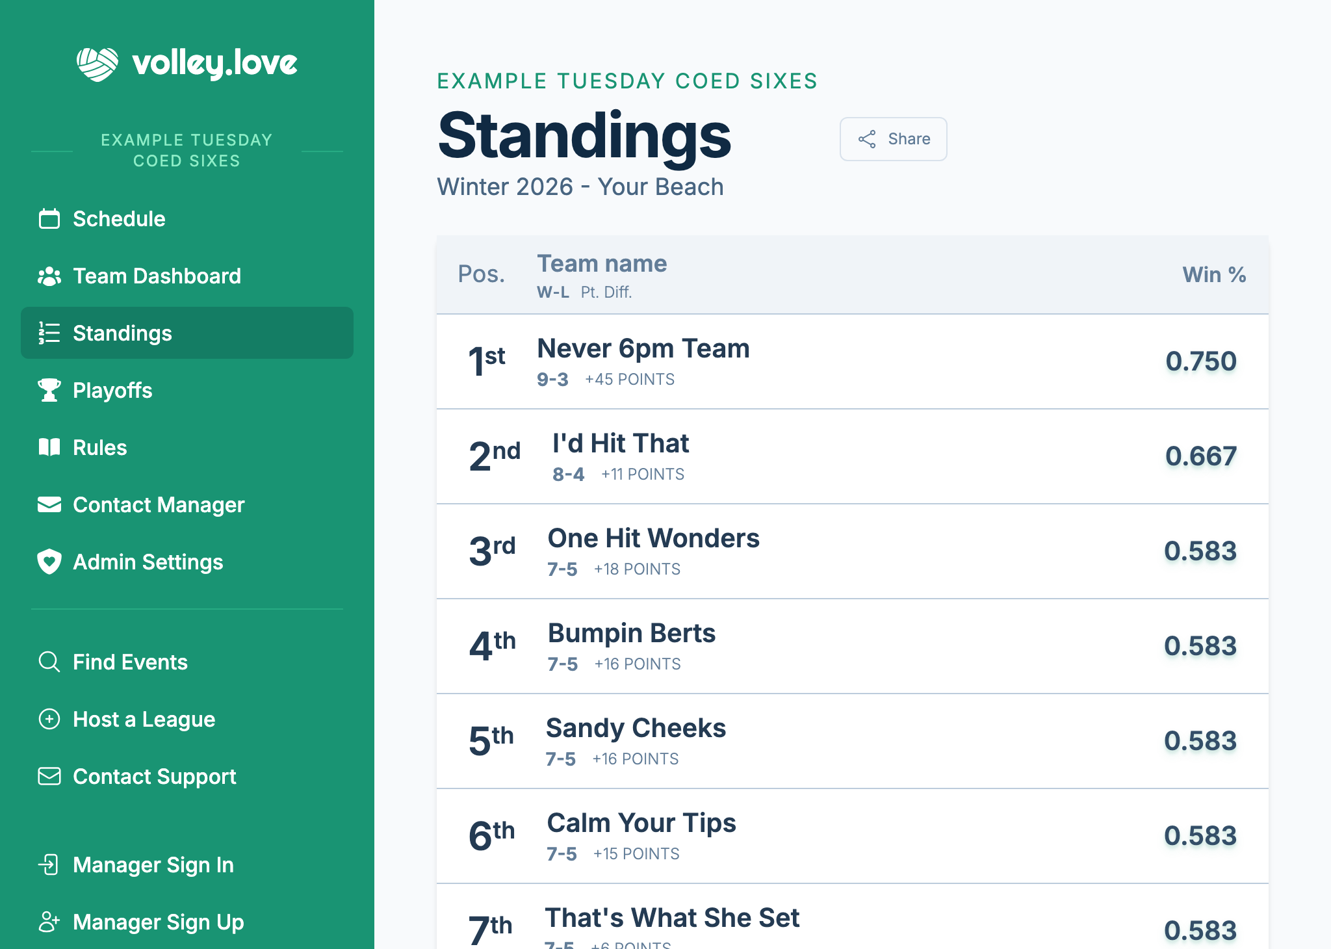Click the Standings list icon

(x=48, y=333)
